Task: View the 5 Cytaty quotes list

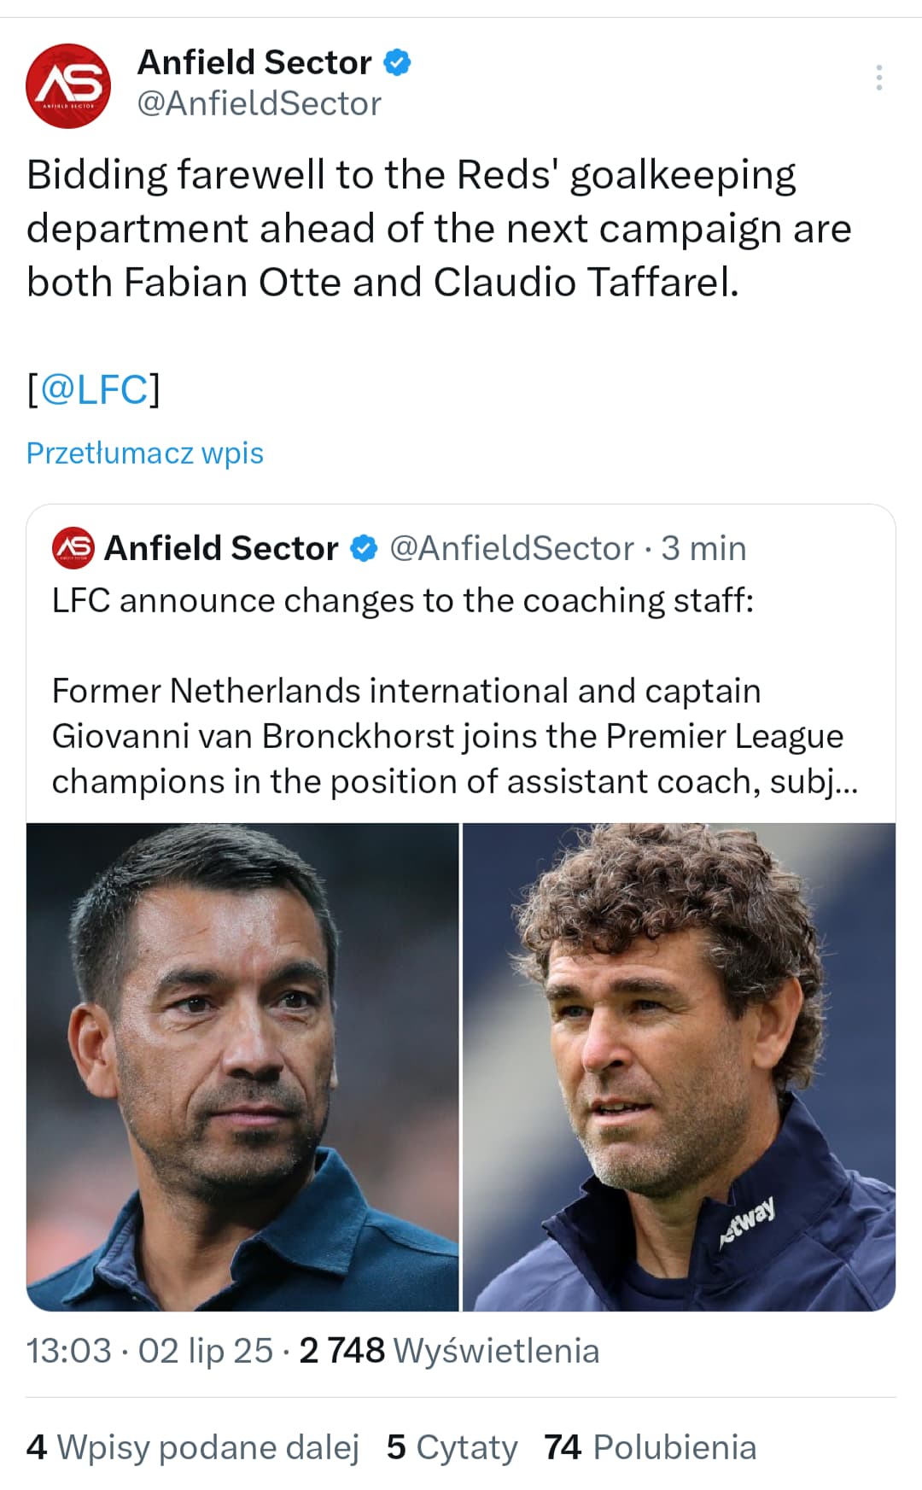Action: [x=452, y=1447]
